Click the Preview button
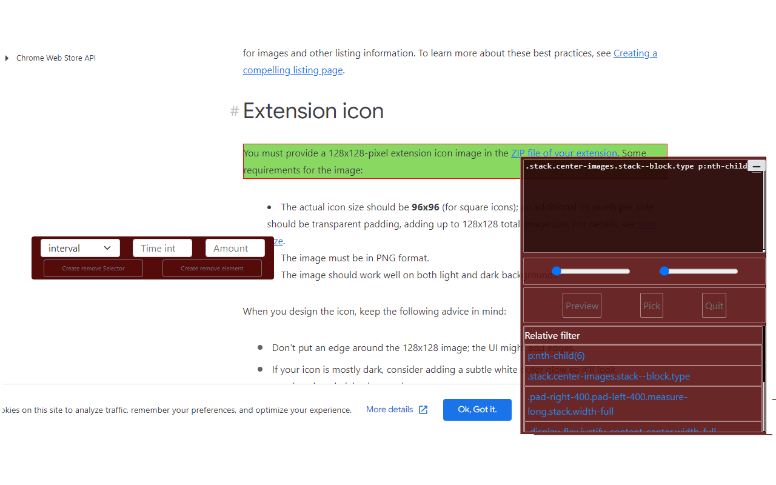Viewport: 776px width, 485px height. (581, 305)
